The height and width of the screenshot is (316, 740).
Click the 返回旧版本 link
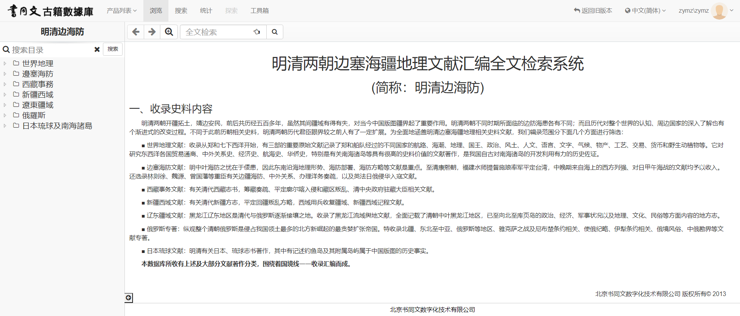coord(593,11)
